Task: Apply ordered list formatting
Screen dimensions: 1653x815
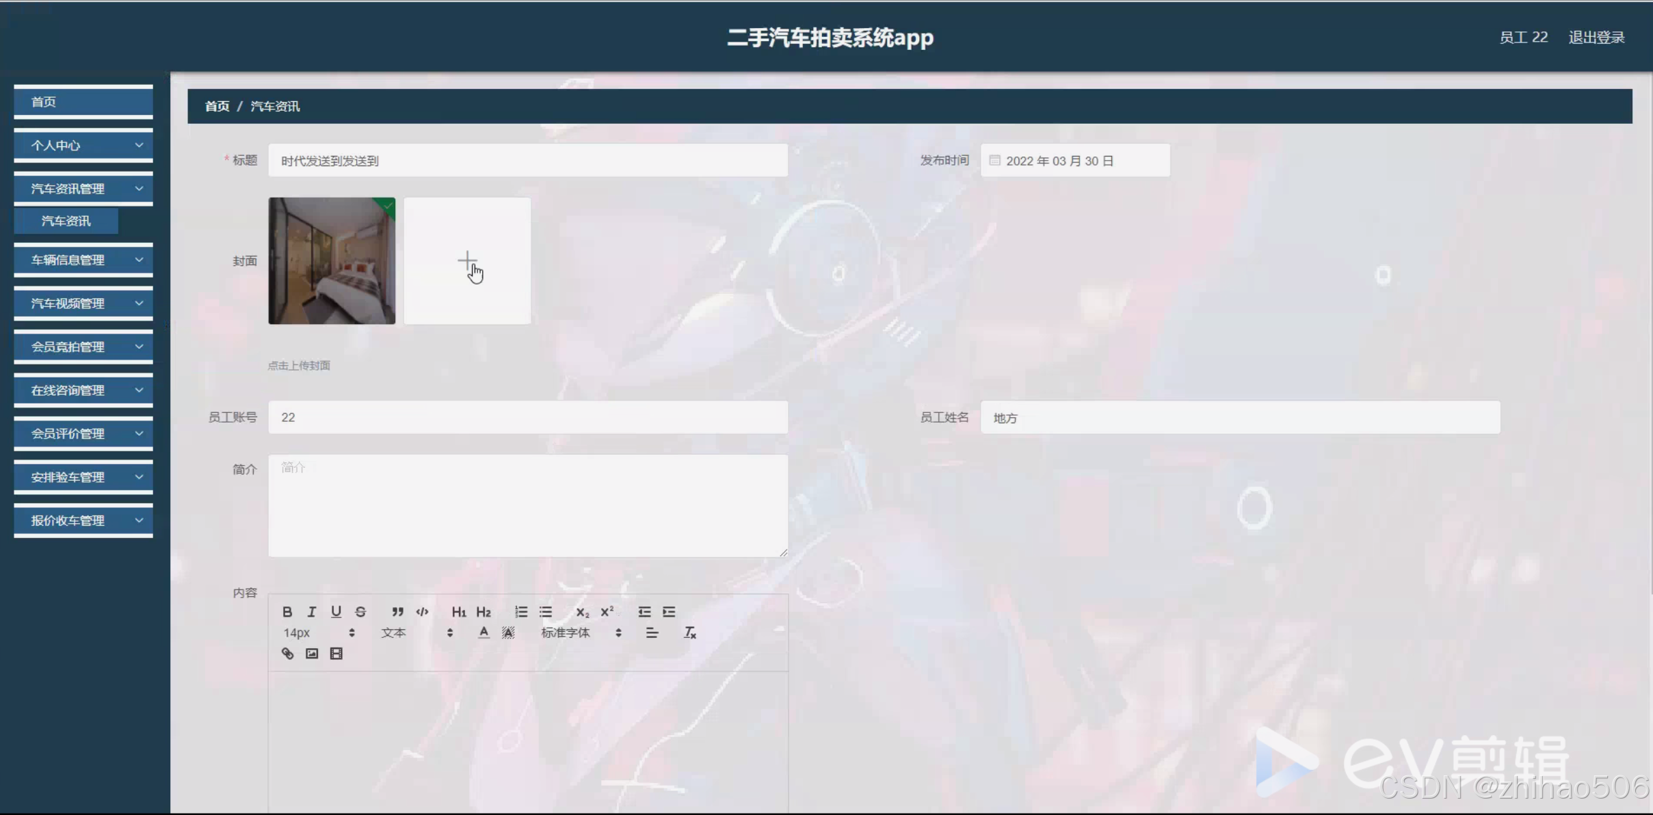Action: [521, 612]
